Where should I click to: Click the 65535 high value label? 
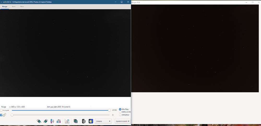[115, 110]
